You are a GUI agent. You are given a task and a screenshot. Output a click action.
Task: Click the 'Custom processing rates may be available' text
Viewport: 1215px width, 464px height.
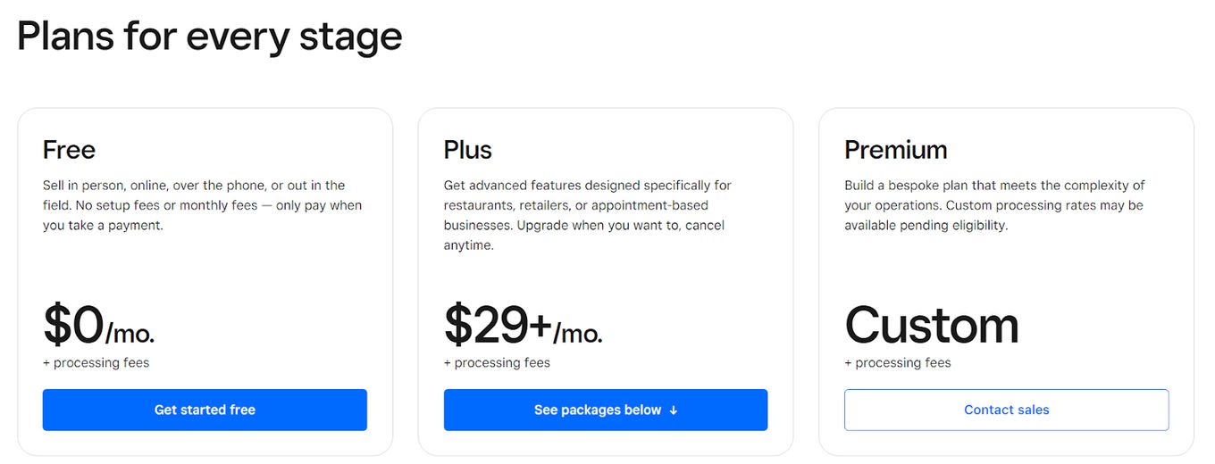click(993, 215)
